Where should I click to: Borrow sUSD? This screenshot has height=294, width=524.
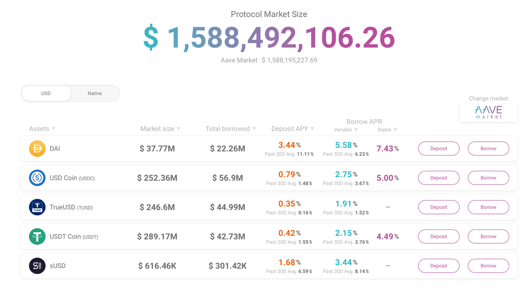[488, 266]
